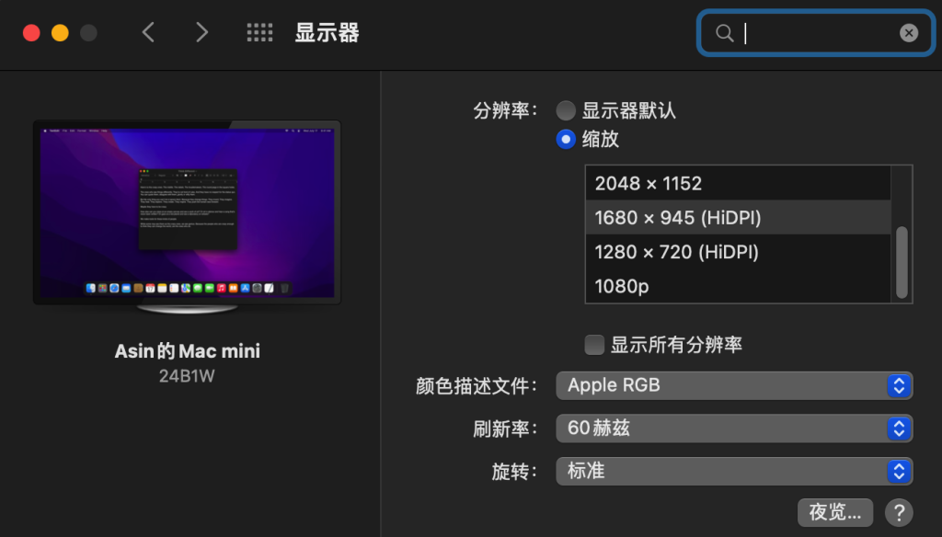Viewport: 942px width, 537px height.
Task: Click the search magnifier icon
Action: click(724, 32)
